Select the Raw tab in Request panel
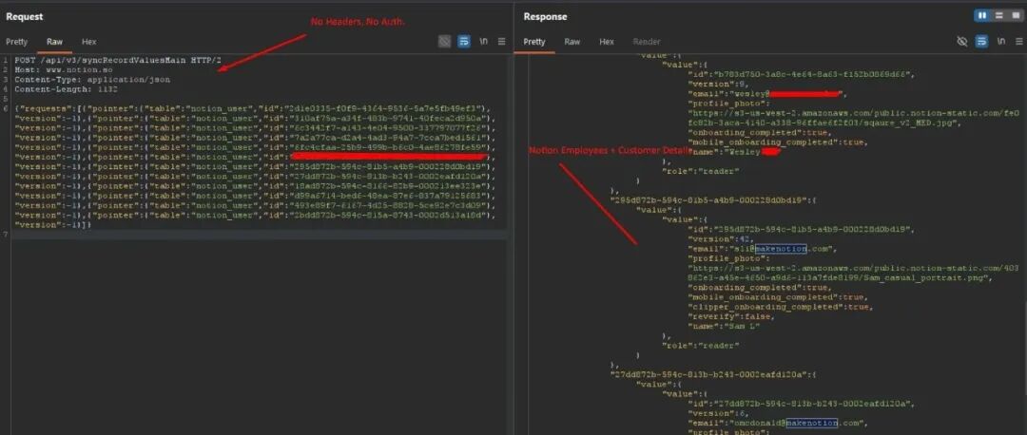The height and width of the screenshot is (435, 1027). [54, 41]
